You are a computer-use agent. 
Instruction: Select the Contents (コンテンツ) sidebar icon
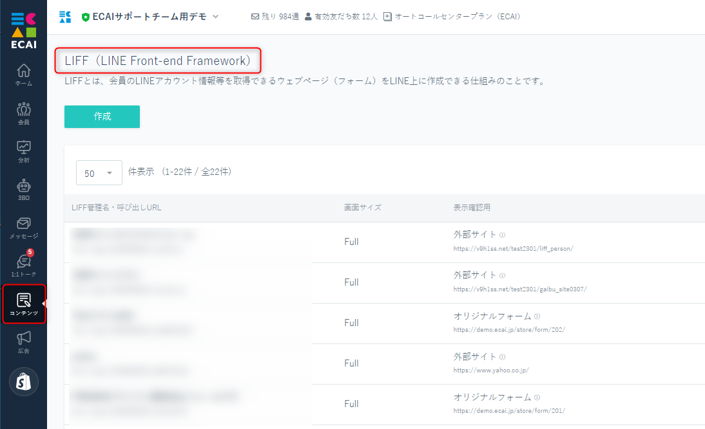pyautogui.click(x=23, y=304)
